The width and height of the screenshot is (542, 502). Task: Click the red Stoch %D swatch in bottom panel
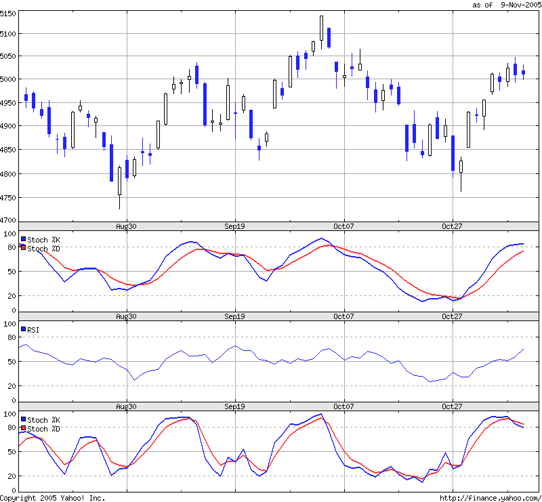[x=24, y=428]
